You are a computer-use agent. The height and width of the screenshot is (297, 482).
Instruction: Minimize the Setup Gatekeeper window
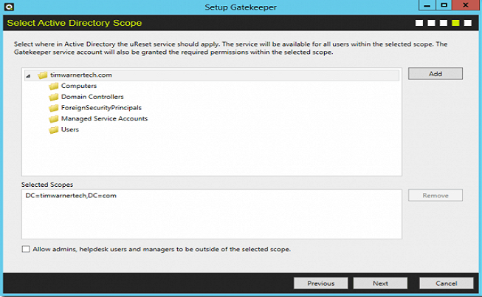427,5
